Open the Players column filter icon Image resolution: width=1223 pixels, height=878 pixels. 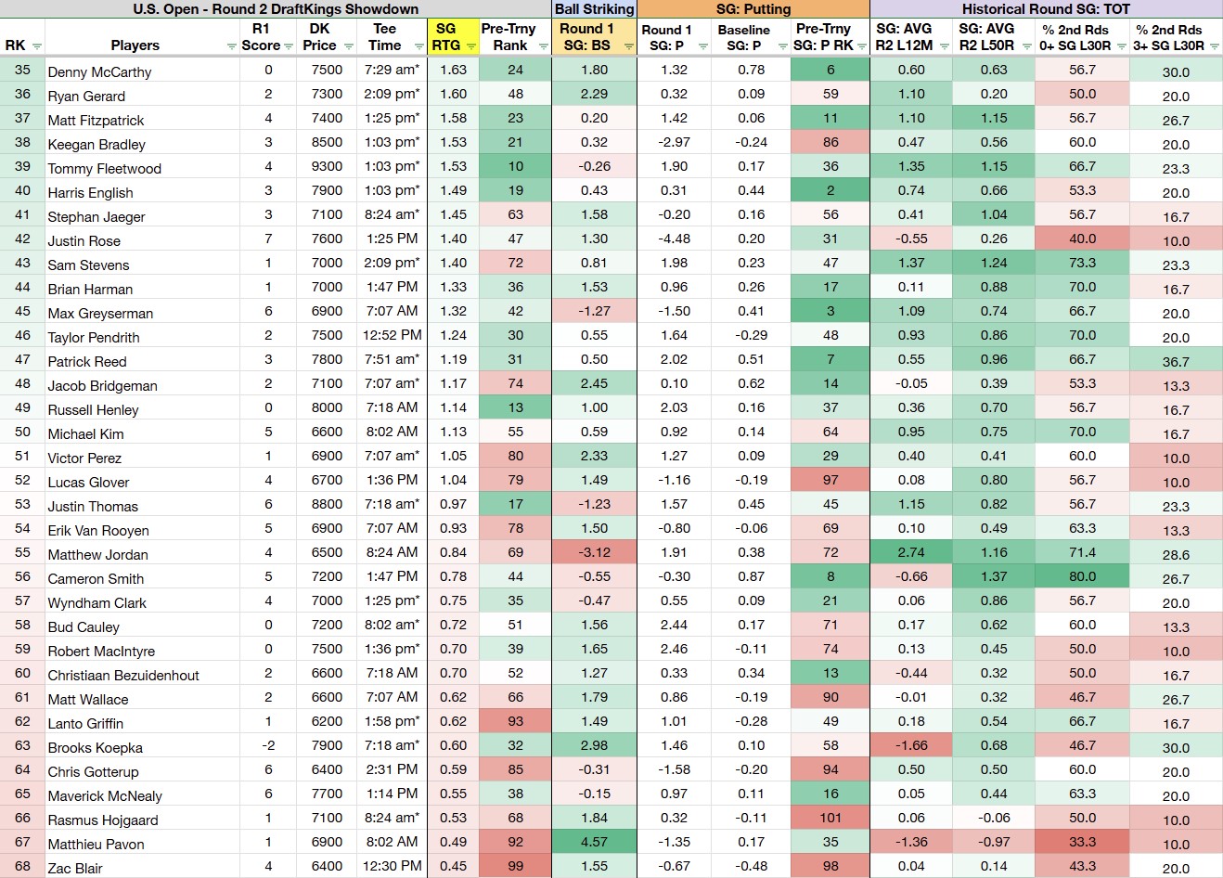pyautogui.click(x=231, y=46)
